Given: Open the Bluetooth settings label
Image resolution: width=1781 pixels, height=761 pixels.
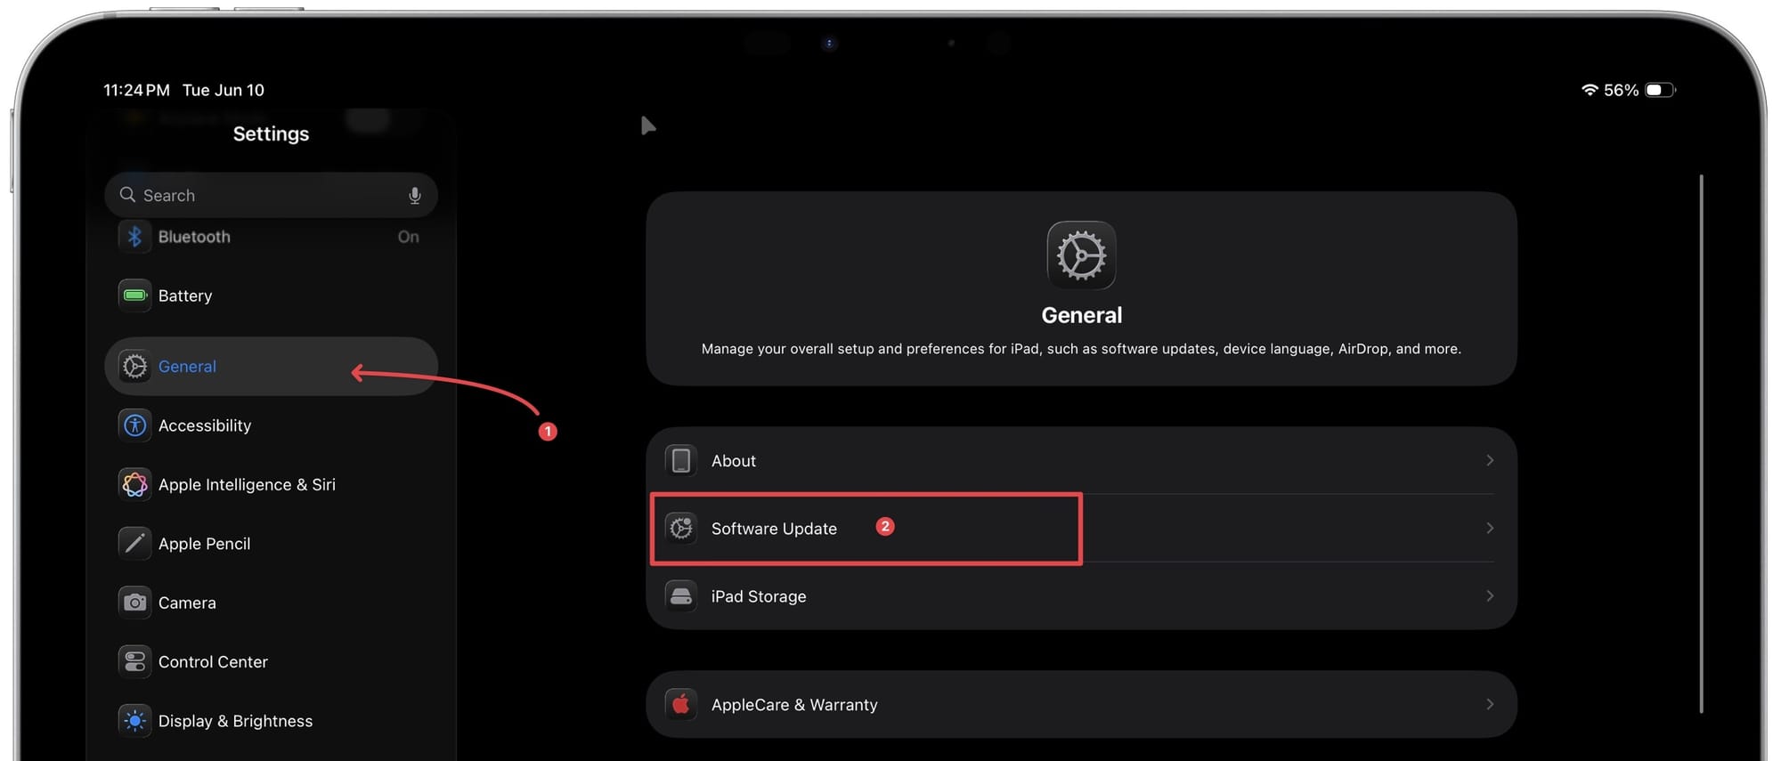Looking at the screenshot, I should pyautogui.click(x=194, y=237).
